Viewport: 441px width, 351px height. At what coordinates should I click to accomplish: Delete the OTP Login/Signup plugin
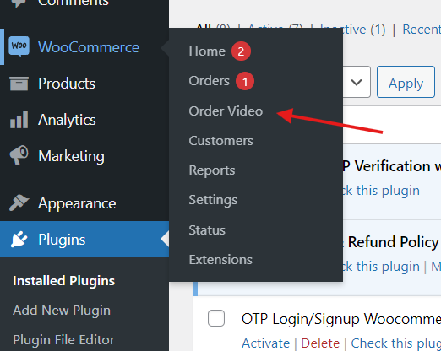[320, 343]
